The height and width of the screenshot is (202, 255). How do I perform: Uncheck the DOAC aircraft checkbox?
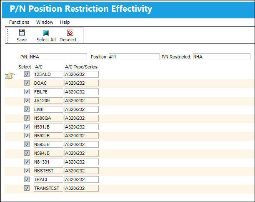pos(27,83)
